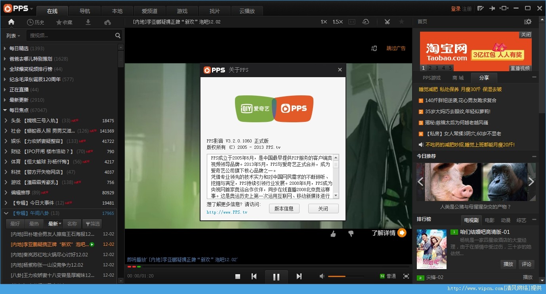The width and height of the screenshot is (546, 294).
Task: Set playback size to 1X
Action: [324, 22]
